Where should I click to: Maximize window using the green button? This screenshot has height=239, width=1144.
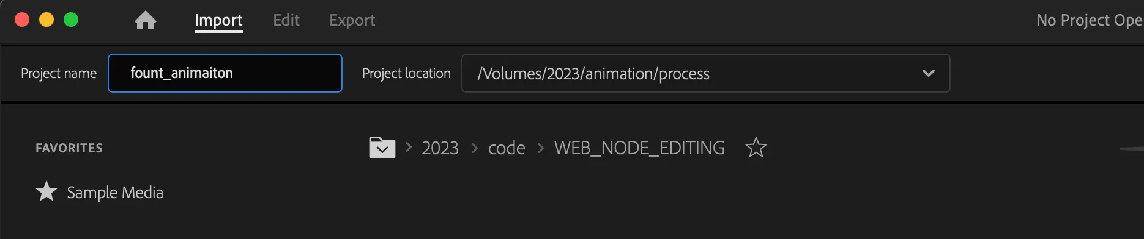coord(71,20)
